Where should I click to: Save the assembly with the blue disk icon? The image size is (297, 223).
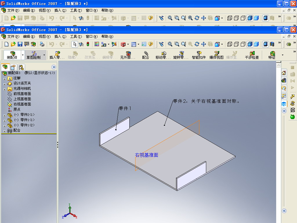point(20,44)
